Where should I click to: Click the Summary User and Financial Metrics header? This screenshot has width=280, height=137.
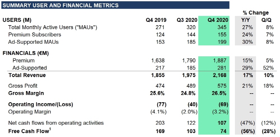pyautogui.click(x=60, y=5)
